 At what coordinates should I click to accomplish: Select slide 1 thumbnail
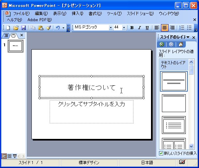[x=16, y=46]
